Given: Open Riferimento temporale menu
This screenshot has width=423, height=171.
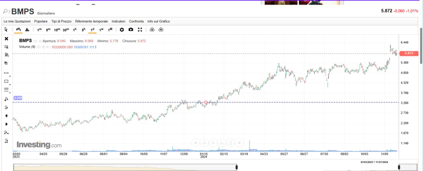Looking at the screenshot, I should point(91,21).
